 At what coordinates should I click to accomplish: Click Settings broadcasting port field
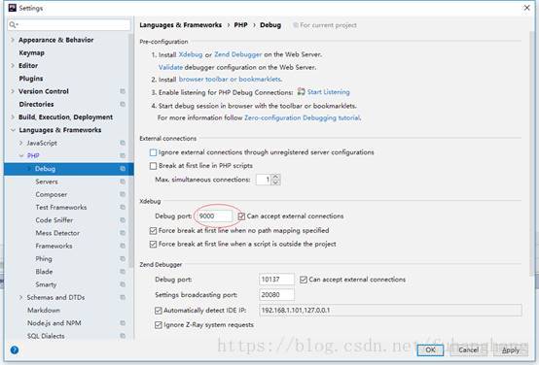point(276,295)
